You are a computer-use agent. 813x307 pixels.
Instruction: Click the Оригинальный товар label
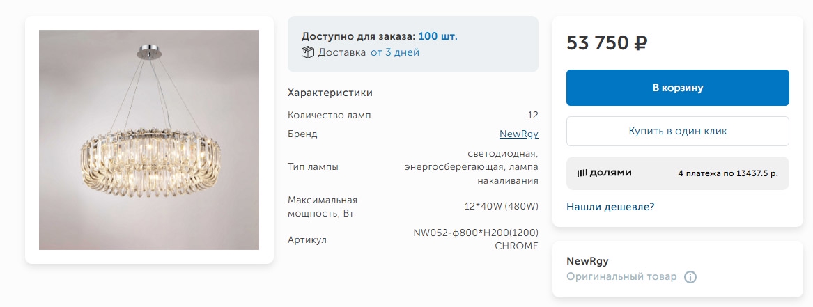(x=621, y=277)
